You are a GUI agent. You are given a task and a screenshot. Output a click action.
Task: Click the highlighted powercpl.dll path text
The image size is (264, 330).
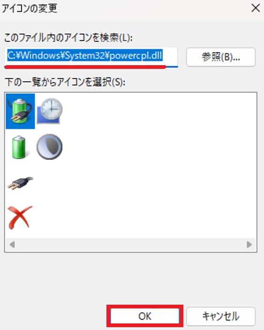click(x=85, y=56)
